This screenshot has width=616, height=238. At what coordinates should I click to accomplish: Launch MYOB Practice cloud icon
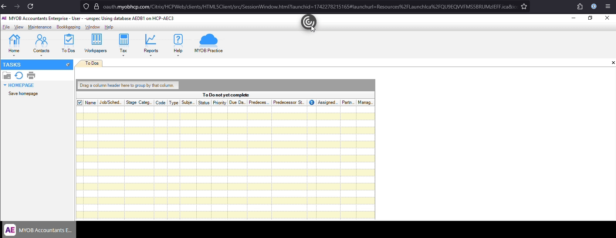point(209,43)
